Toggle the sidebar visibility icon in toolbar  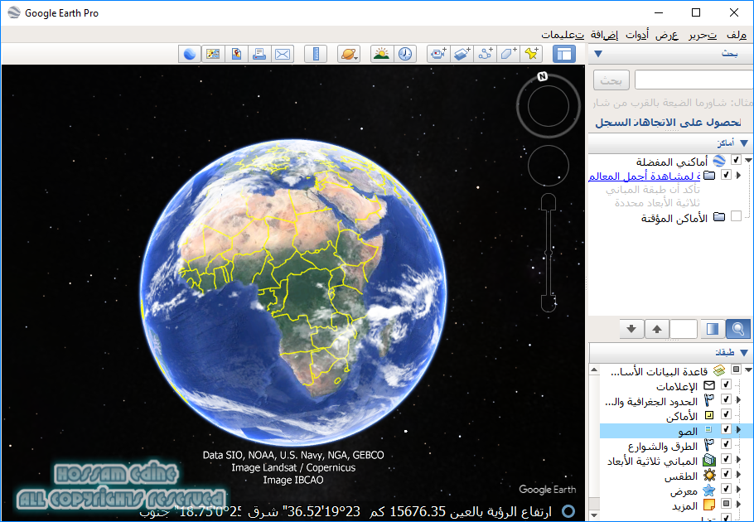coord(564,54)
